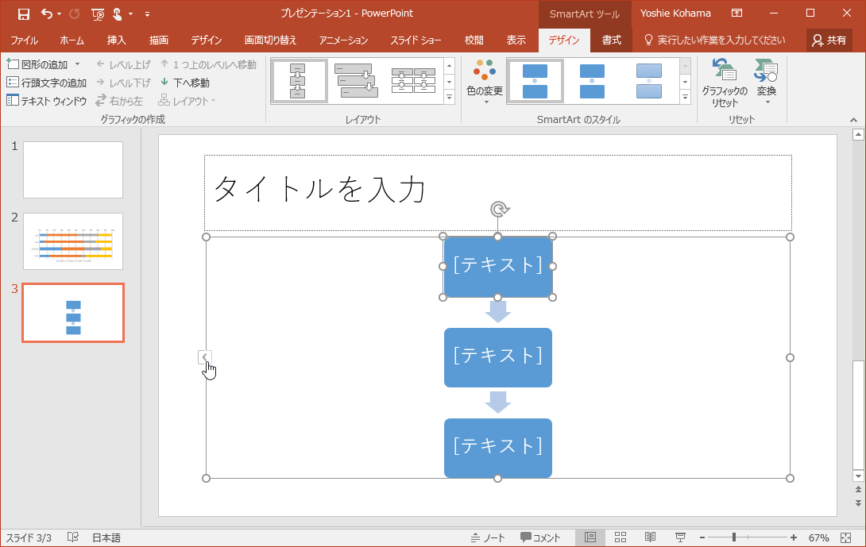The height and width of the screenshot is (547, 866).
Task: Click 下へ移動 (Move Down) button
Action: [x=184, y=83]
